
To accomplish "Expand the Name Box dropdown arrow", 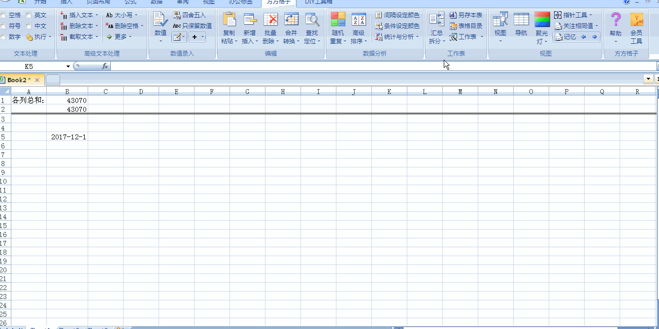I will pos(68,66).
